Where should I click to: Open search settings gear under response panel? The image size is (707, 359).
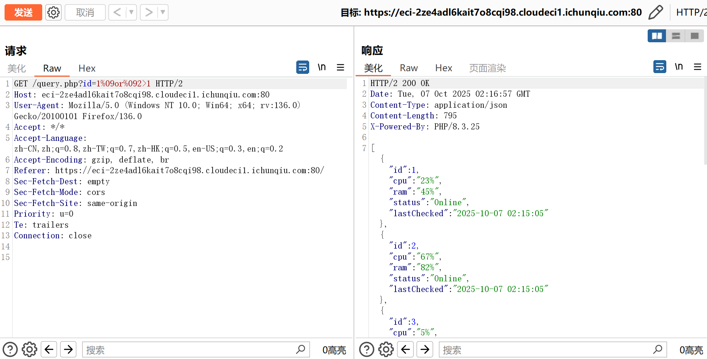coord(386,349)
